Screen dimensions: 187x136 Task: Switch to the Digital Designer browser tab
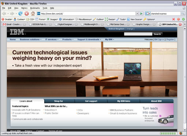pyautogui.click(x=66, y=24)
